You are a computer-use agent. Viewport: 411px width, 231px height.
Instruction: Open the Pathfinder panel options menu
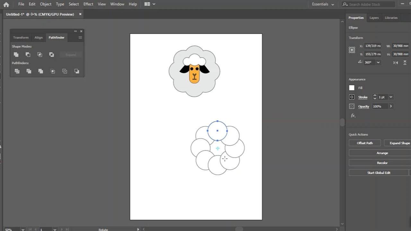80,38
